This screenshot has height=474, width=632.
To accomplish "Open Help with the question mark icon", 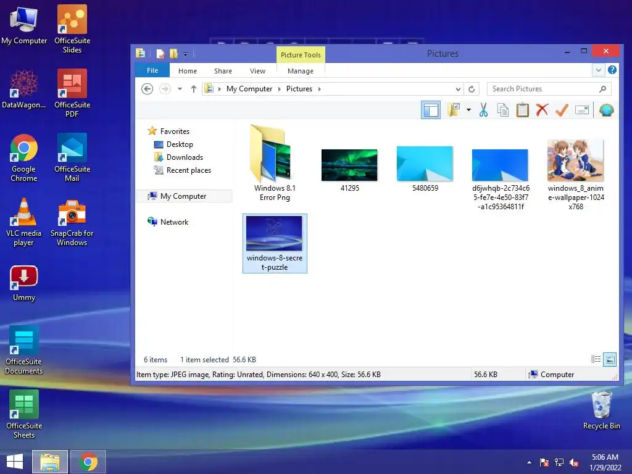I will tap(612, 70).
